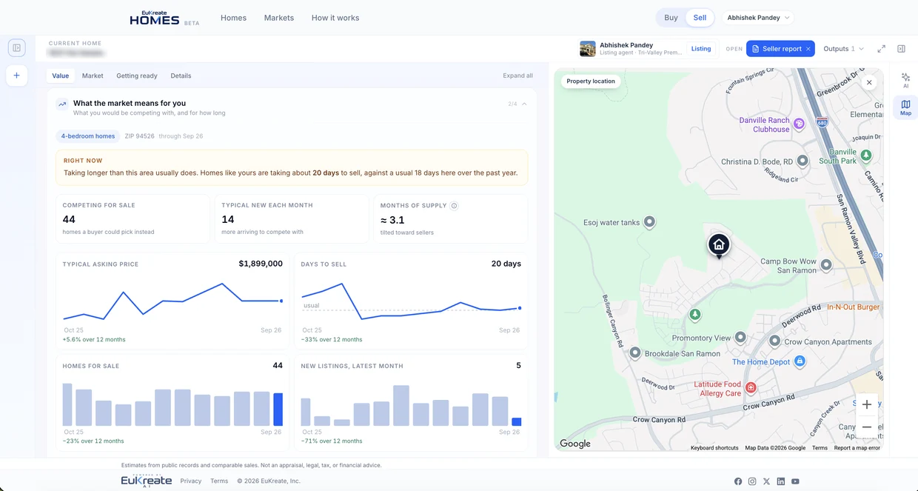
Task: Close the map panel
Action: coord(869,83)
